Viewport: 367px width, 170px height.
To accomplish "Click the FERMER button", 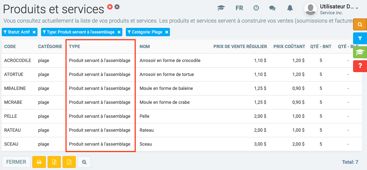I will click(x=16, y=162).
